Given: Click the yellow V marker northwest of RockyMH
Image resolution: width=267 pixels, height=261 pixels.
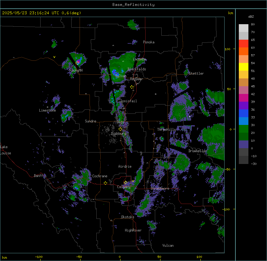Looking at the screenshot, I should [54, 57].
